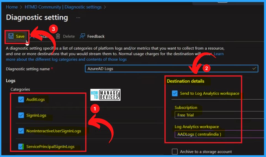The height and width of the screenshot is (157, 266).
Task: Uncheck the SignInLogs checkbox
Action: [x=21, y=115]
